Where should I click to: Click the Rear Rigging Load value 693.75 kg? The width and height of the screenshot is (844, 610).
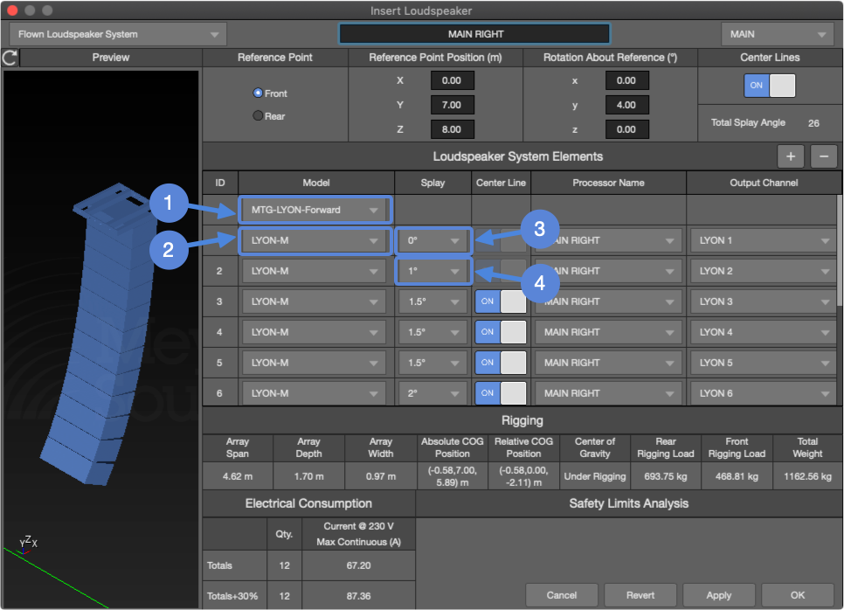pyautogui.click(x=666, y=476)
